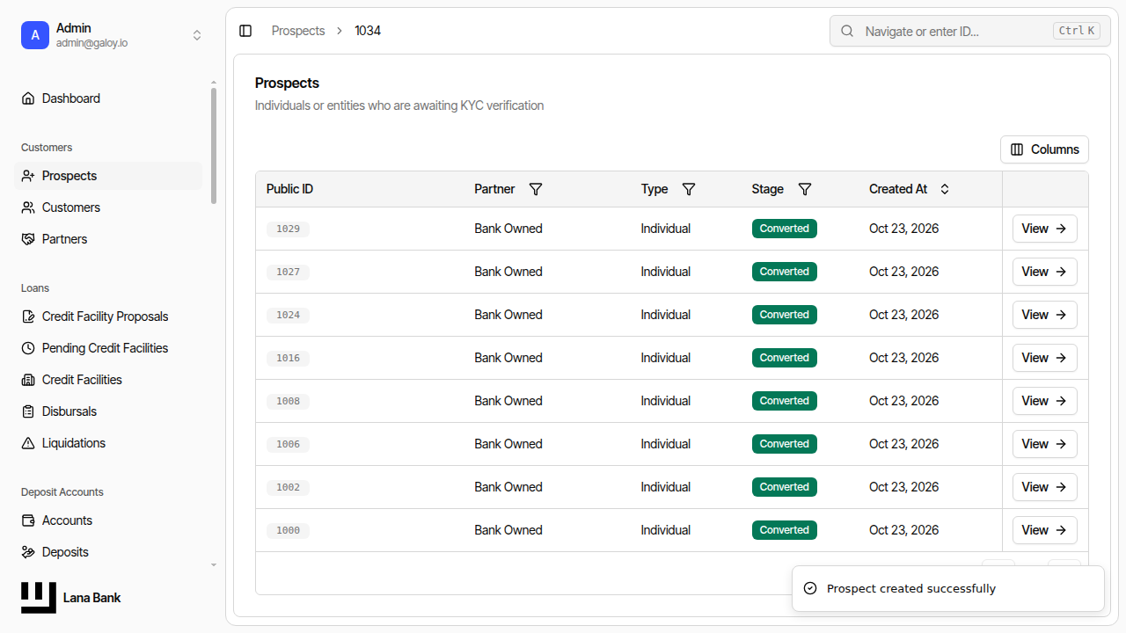Open the Dashboard page
Screen dimensions: 1126x633
pyautogui.click(x=108, y=98)
